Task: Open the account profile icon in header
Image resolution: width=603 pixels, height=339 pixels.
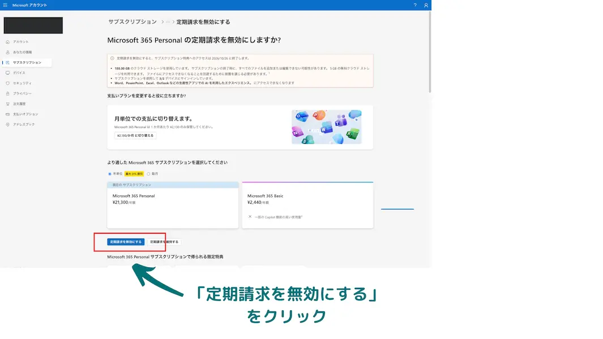Action: click(x=426, y=5)
